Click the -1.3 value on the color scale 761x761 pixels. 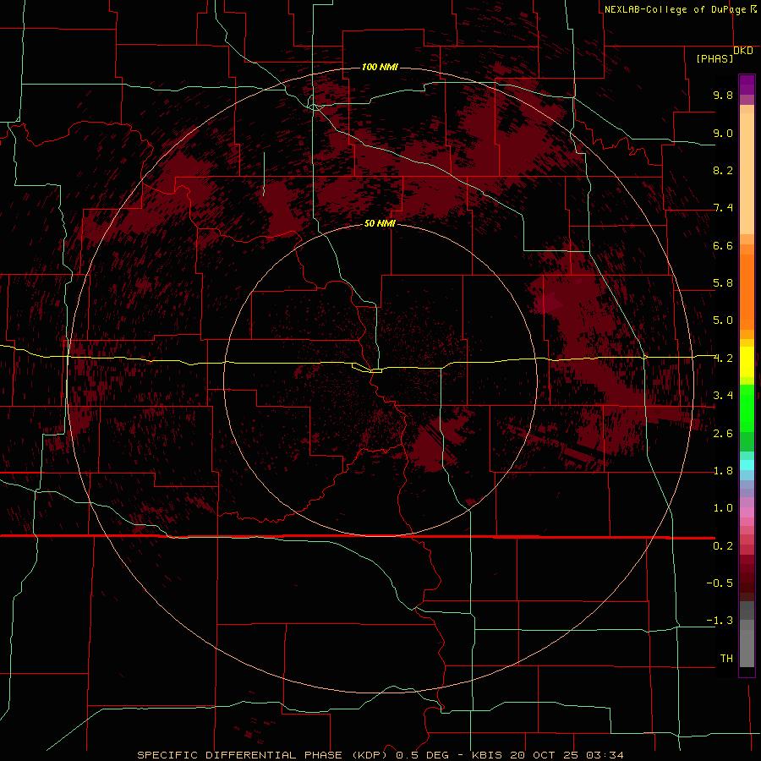coord(720,621)
